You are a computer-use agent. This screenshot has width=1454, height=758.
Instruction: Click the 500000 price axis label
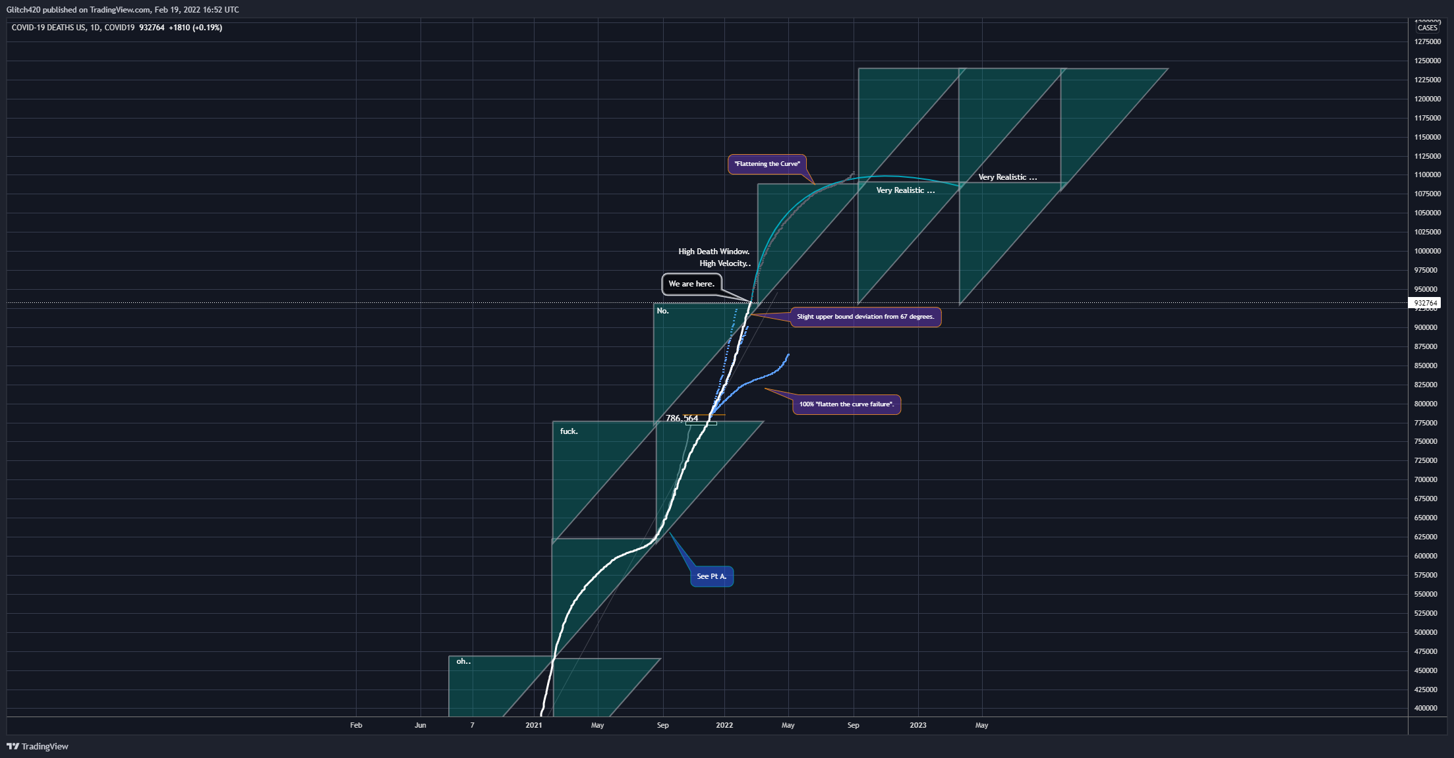click(1427, 632)
